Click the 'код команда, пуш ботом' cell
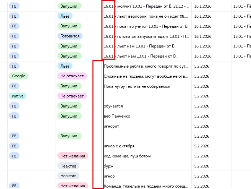Screen dimensions: 251x189 click(x=127, y=156)
